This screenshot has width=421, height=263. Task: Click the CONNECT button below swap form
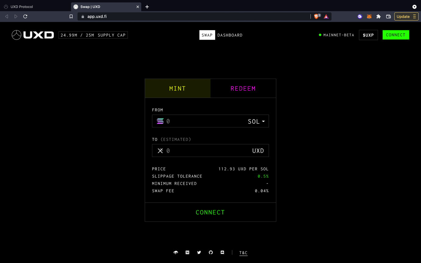210,212
